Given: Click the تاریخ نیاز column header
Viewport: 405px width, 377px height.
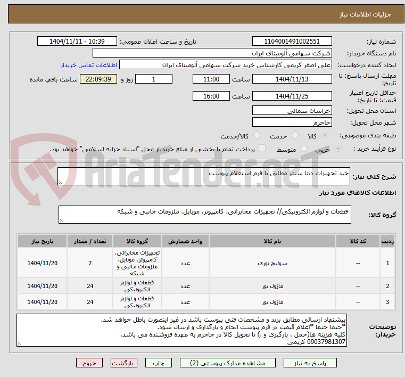Looking at the screenshot, I should coord(43,241).
